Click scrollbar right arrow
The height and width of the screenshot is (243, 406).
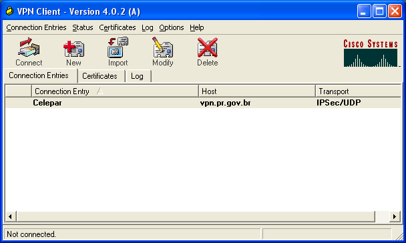(x=395, y=216)
